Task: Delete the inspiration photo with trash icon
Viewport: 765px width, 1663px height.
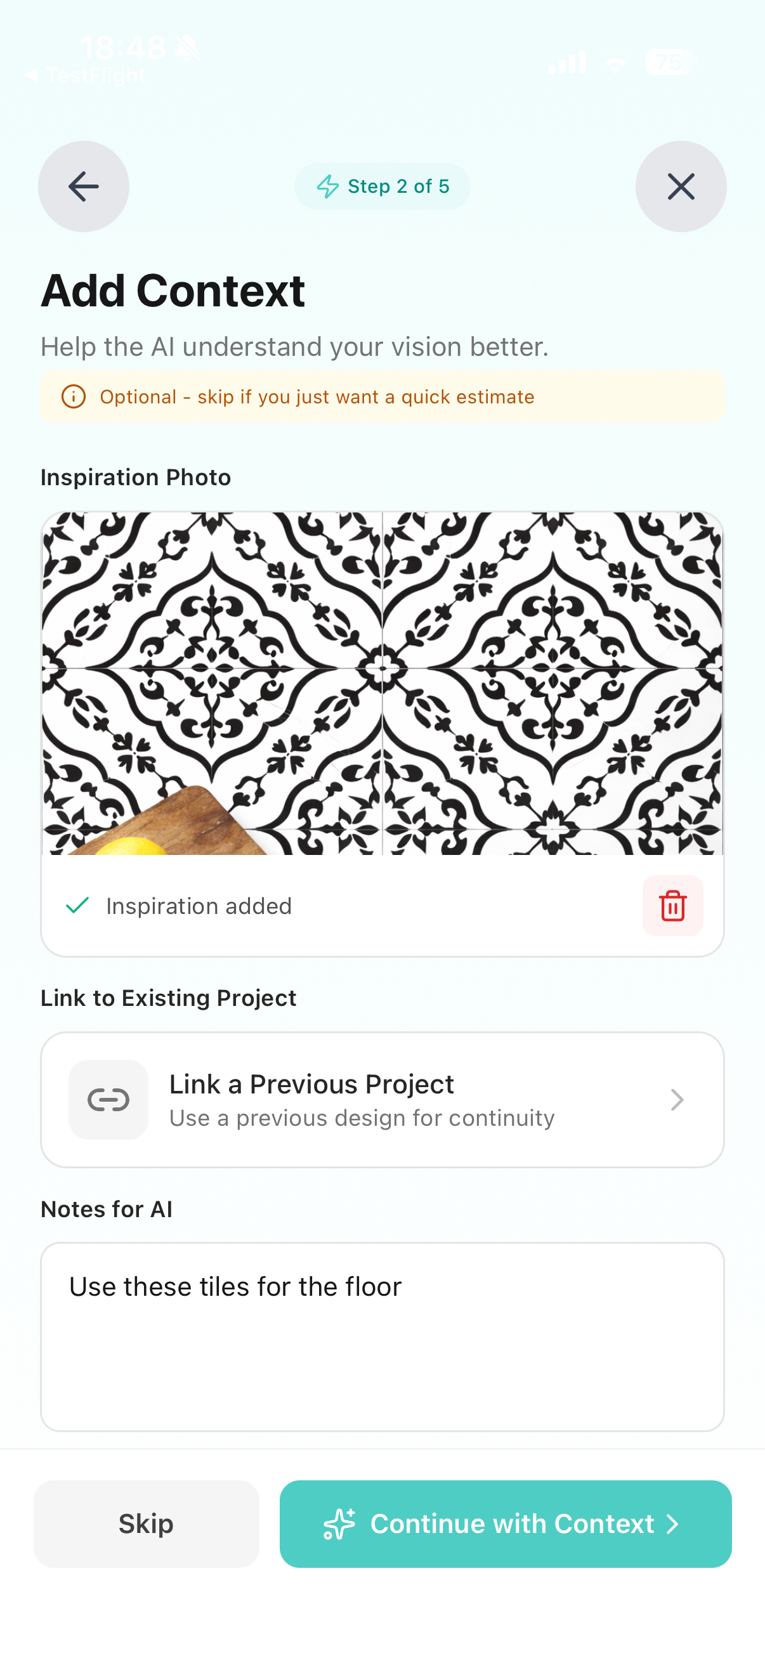Action: point(672,905)
